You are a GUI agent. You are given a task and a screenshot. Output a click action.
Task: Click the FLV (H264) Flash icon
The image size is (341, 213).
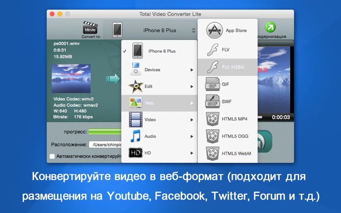[x=212, y=67]
